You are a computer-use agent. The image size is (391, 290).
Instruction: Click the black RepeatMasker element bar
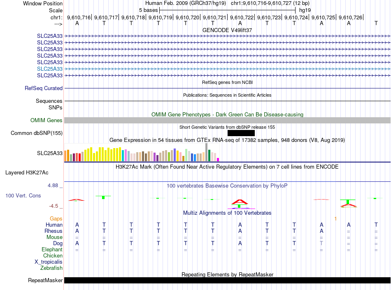coord(228,280)
